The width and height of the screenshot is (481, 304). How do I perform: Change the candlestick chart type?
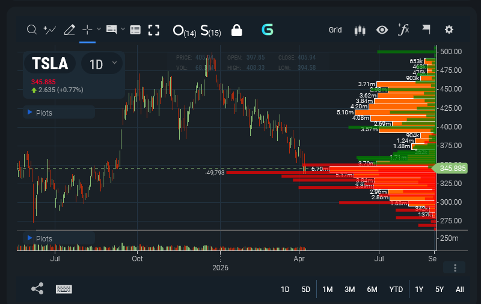point(360,30)
